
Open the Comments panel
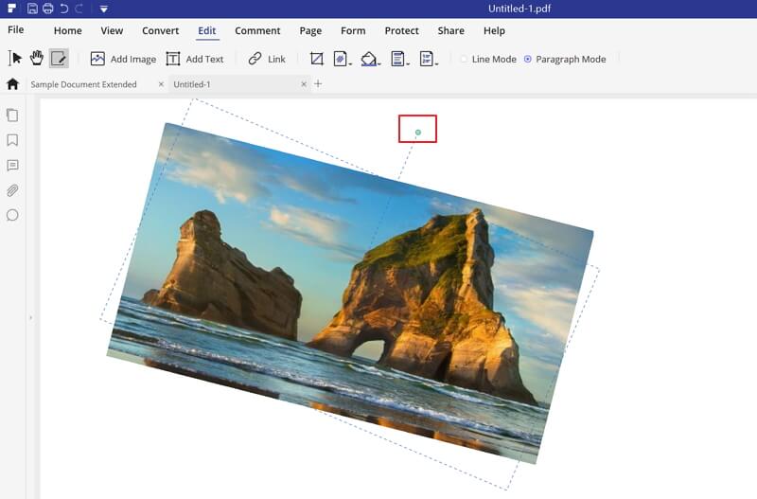point(12,166)
